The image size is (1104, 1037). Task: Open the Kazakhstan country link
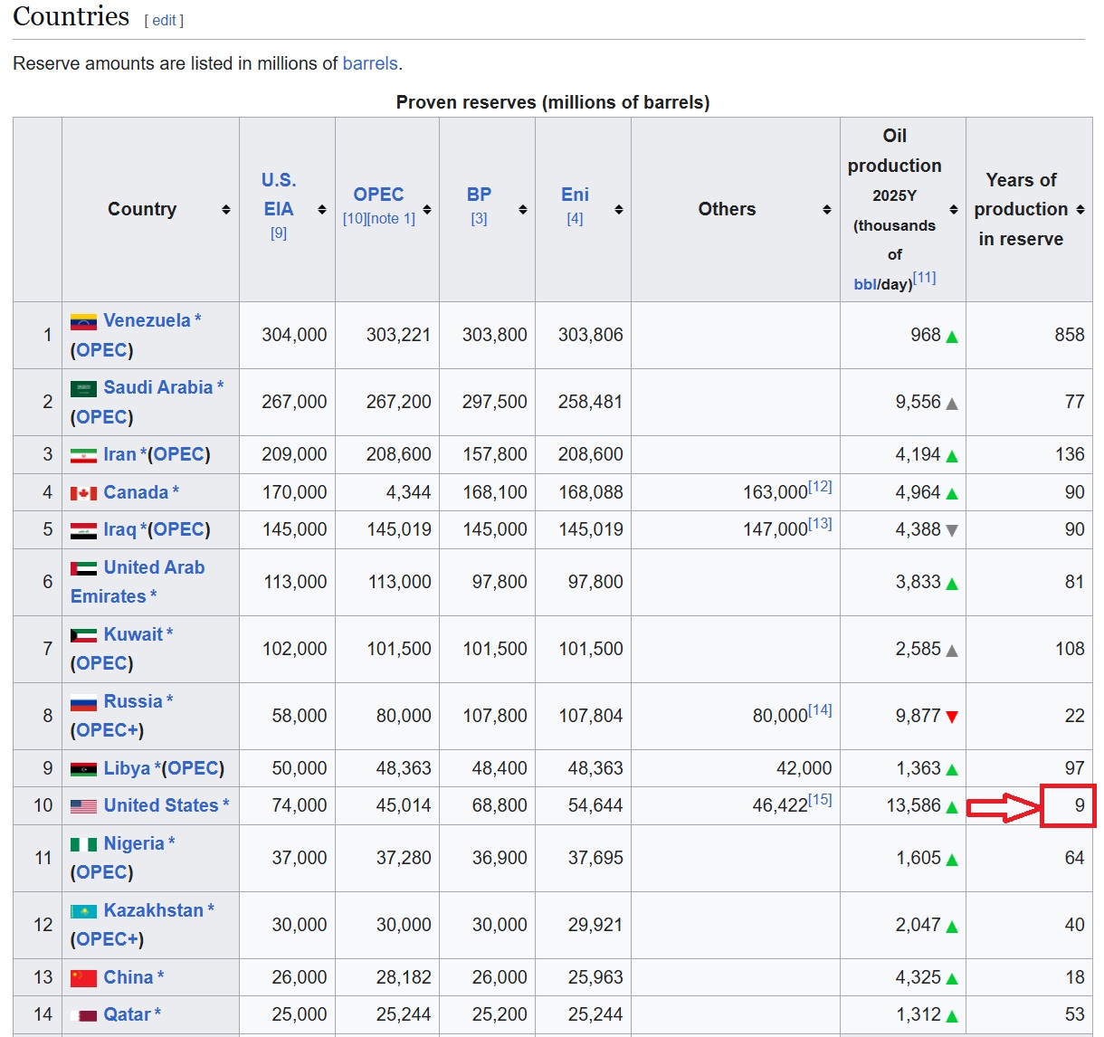pyautogui.click(x=153, y=910)
